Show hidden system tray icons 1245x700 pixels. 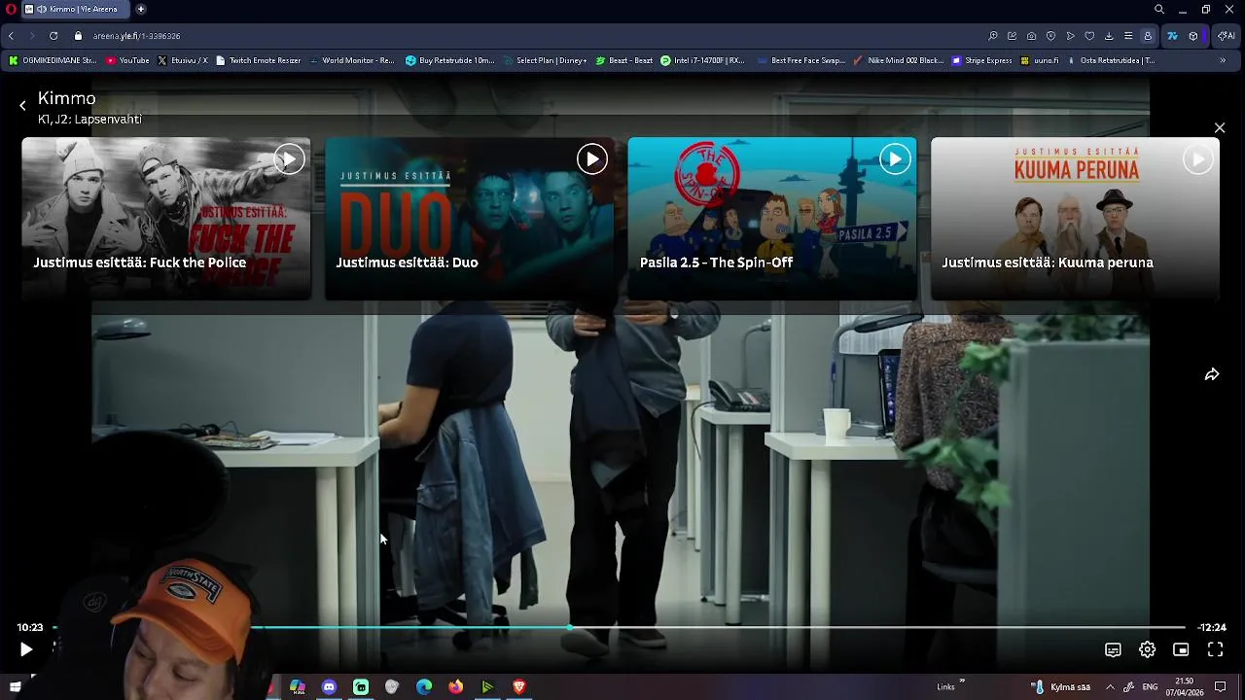pyautogui.click(x=1110, y=686)
